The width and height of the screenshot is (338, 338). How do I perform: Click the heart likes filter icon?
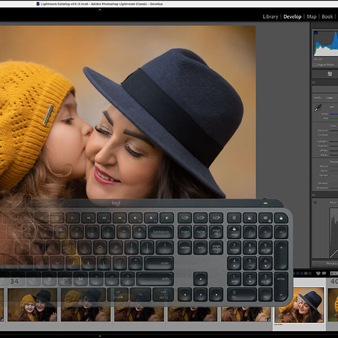(x=318, y=273)
